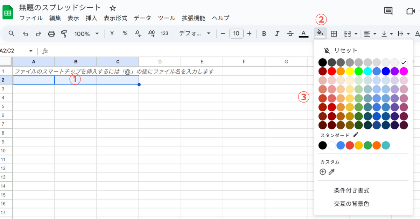Click the paint format roller icon

pyautogui.click(x=64, y=33)
